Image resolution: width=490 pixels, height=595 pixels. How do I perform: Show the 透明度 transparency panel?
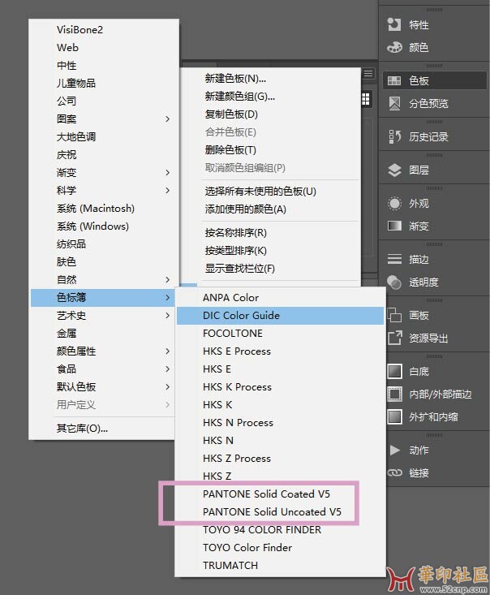click(395, 282)
